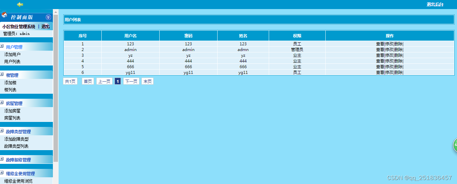
Task: Click the sidebar vertical scrollbar thumb
Action: click(x=56, y=88)
